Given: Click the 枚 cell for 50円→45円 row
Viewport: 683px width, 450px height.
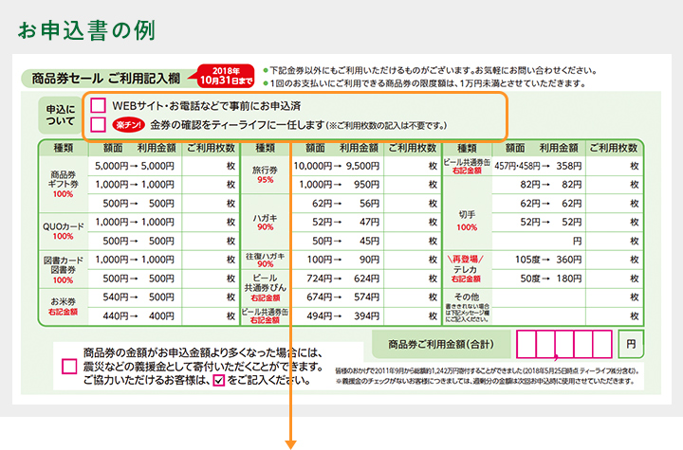Looking at the screenshot, I should pos(413,241).
